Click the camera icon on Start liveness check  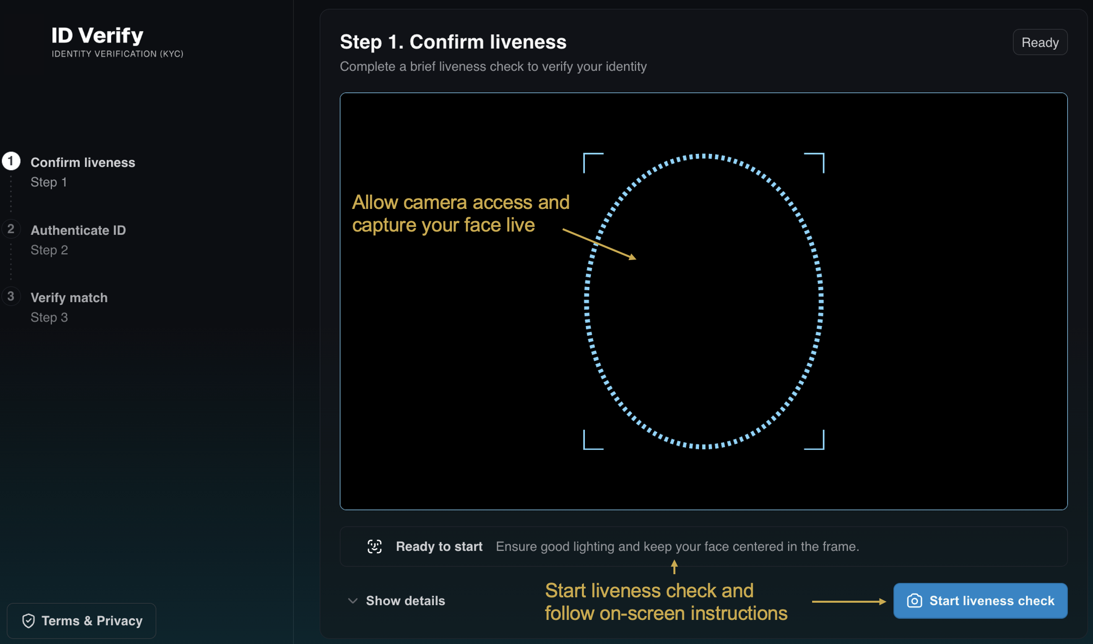(914, 601)
